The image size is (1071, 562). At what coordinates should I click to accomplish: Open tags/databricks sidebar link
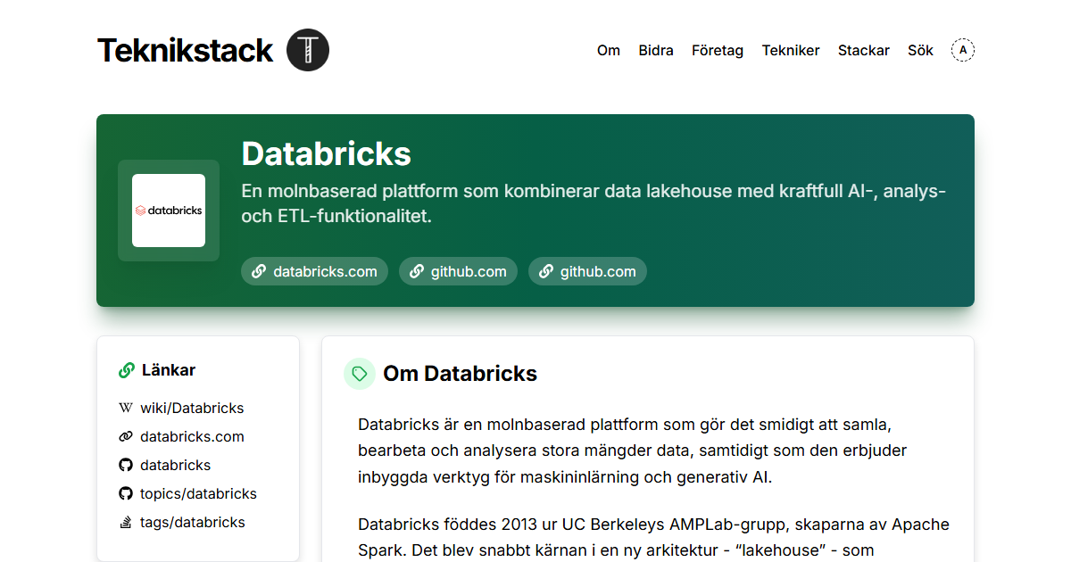coord(193,522)
